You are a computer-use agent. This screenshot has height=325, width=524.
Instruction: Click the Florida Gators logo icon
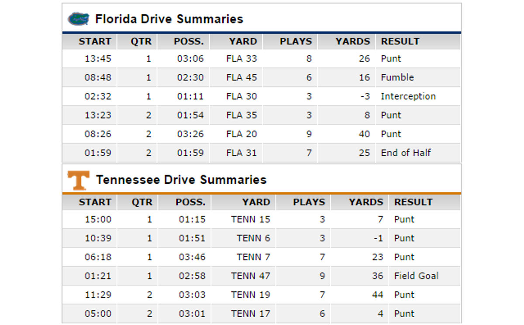tap(79, 19)
